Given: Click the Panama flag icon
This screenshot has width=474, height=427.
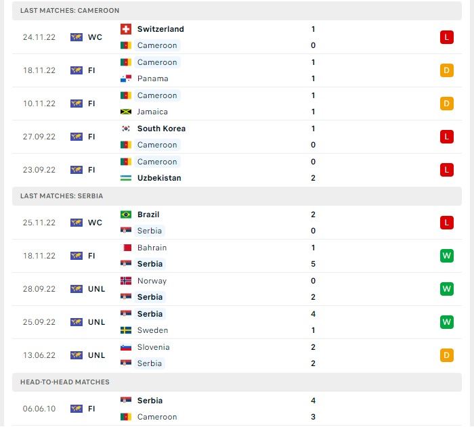Looking at the screenshot, I should 126,78.
